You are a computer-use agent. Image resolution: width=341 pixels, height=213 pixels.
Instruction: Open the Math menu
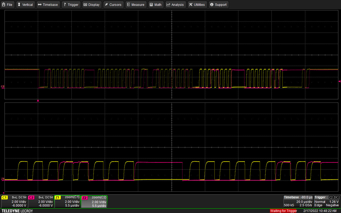[x=156, y=5]
